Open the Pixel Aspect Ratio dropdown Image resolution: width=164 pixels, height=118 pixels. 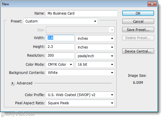pos(80,103)
